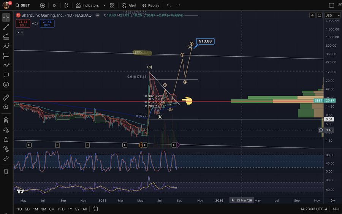This screenshot has height=214, width=342.
Task: Select the 3M time range
Action: pyautogui.click(x=44, y=209)
